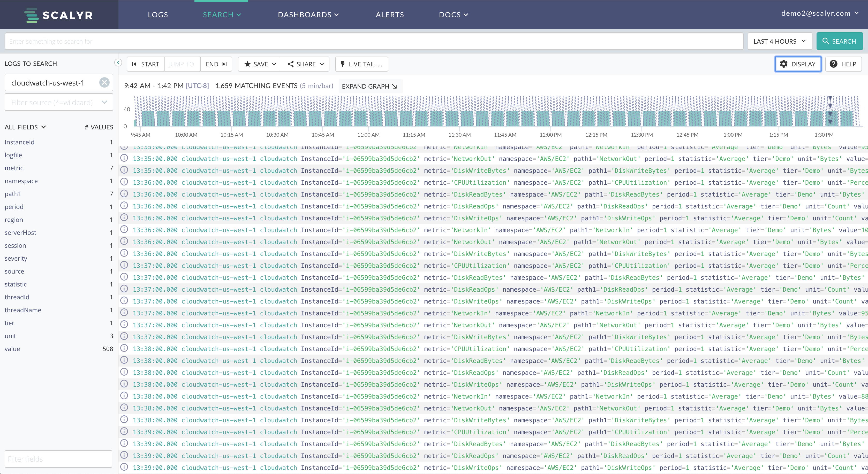Open HELP question mark button

point(843,64)
